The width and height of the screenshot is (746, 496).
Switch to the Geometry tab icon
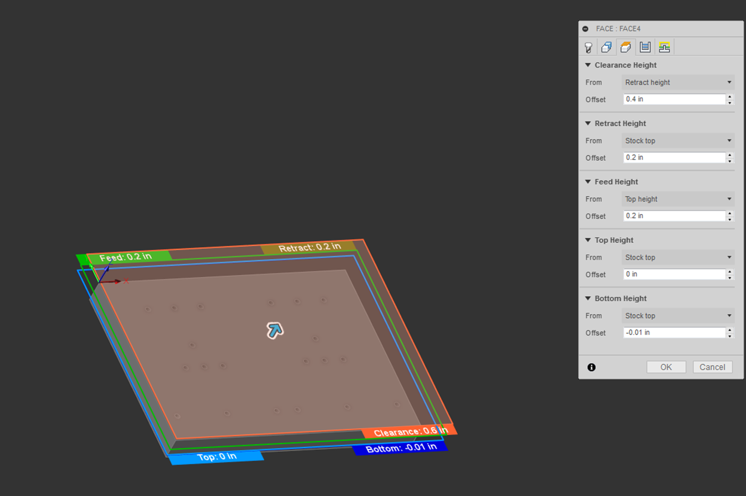[606, 47]
